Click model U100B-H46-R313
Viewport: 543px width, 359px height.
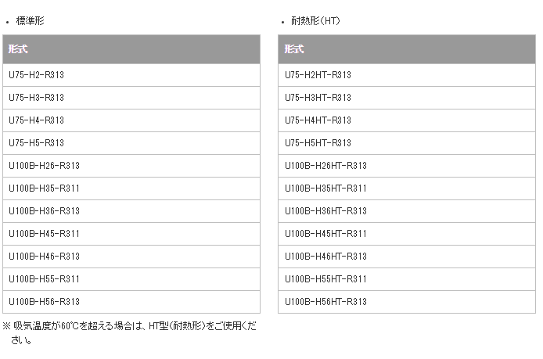[44, 257]
